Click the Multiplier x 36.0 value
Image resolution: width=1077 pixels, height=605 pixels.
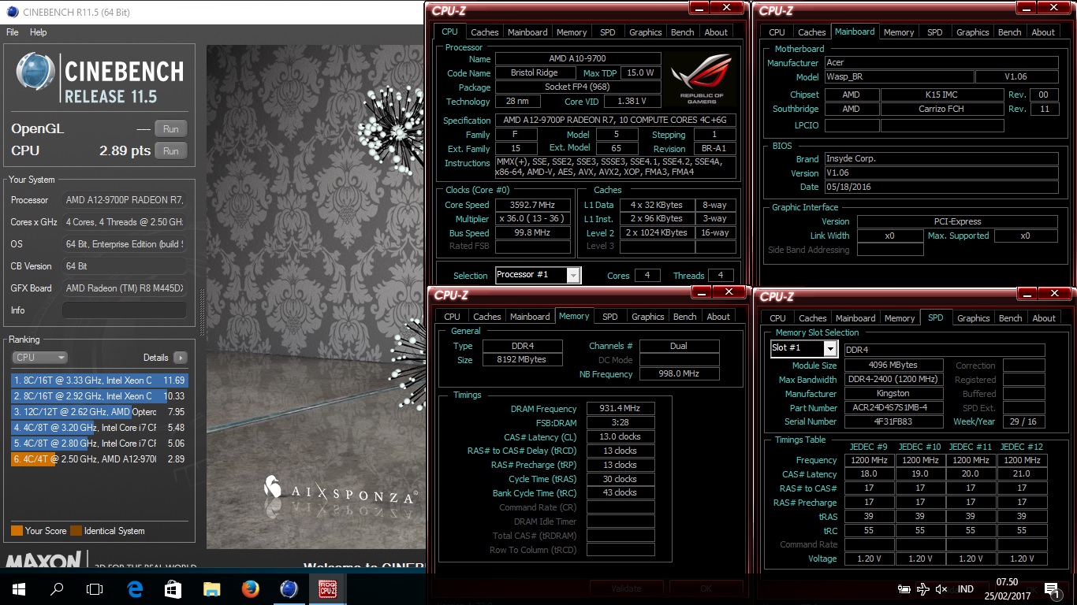coord(533,219)
